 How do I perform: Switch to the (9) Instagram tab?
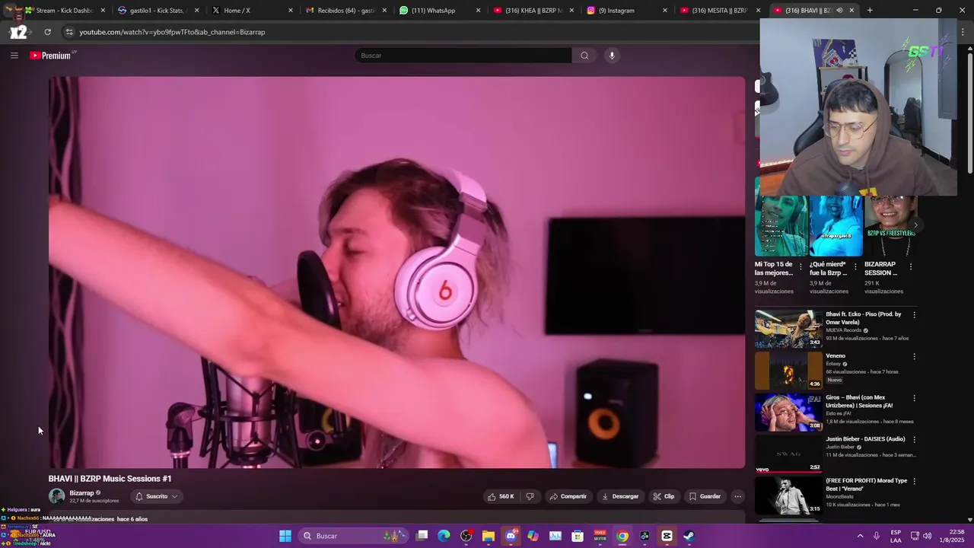click(627, 11)
